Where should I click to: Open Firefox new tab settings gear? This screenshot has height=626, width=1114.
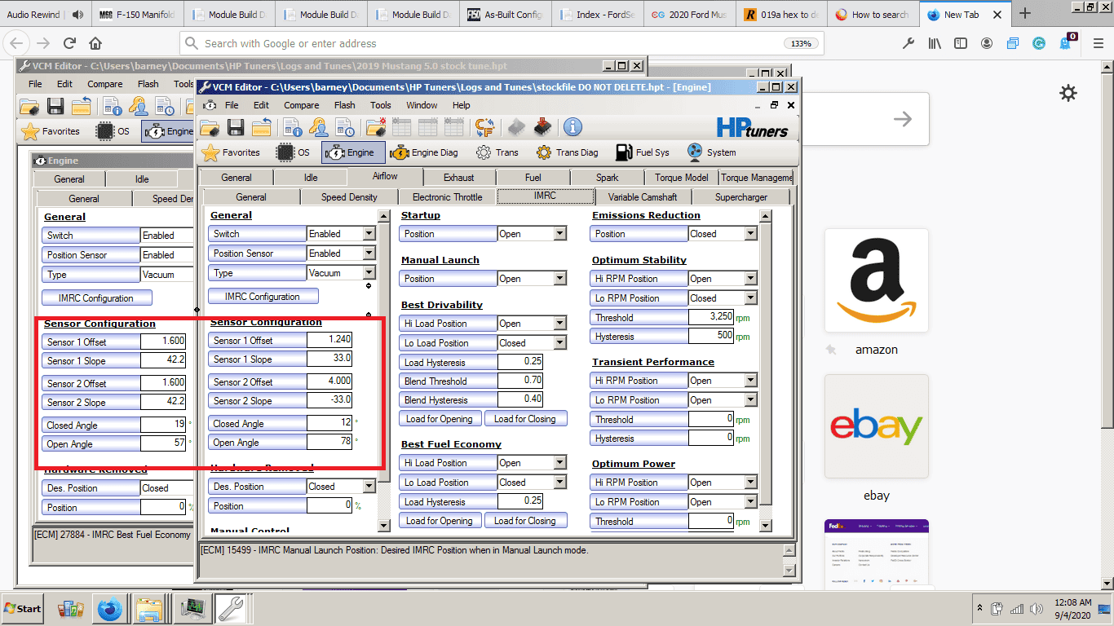click(x=1068, y=93)
